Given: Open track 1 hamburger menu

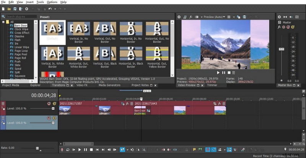Looking at the screenshot, I should tap(3, 104).
